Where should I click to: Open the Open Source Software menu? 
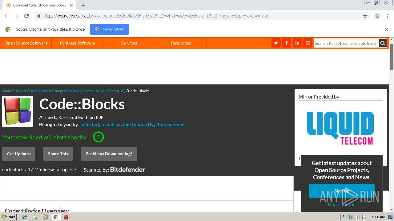point(26,43)
